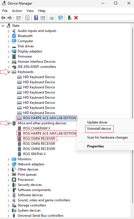Expand the Monitors category chevron

8,159
